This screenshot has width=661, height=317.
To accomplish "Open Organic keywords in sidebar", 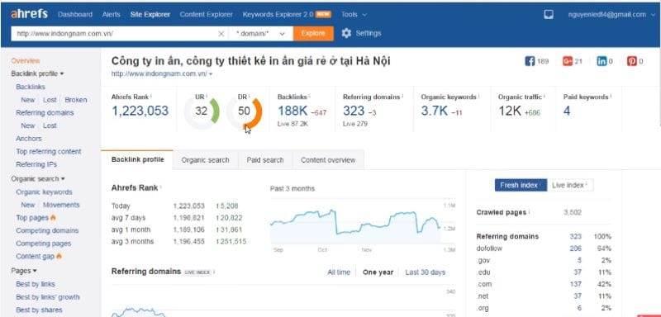I will click(x=45, y=192).
